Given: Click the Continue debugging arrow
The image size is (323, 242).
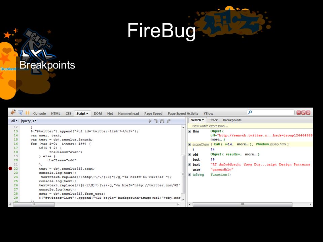Looking at the screenshot, I should tap(150, 121).
